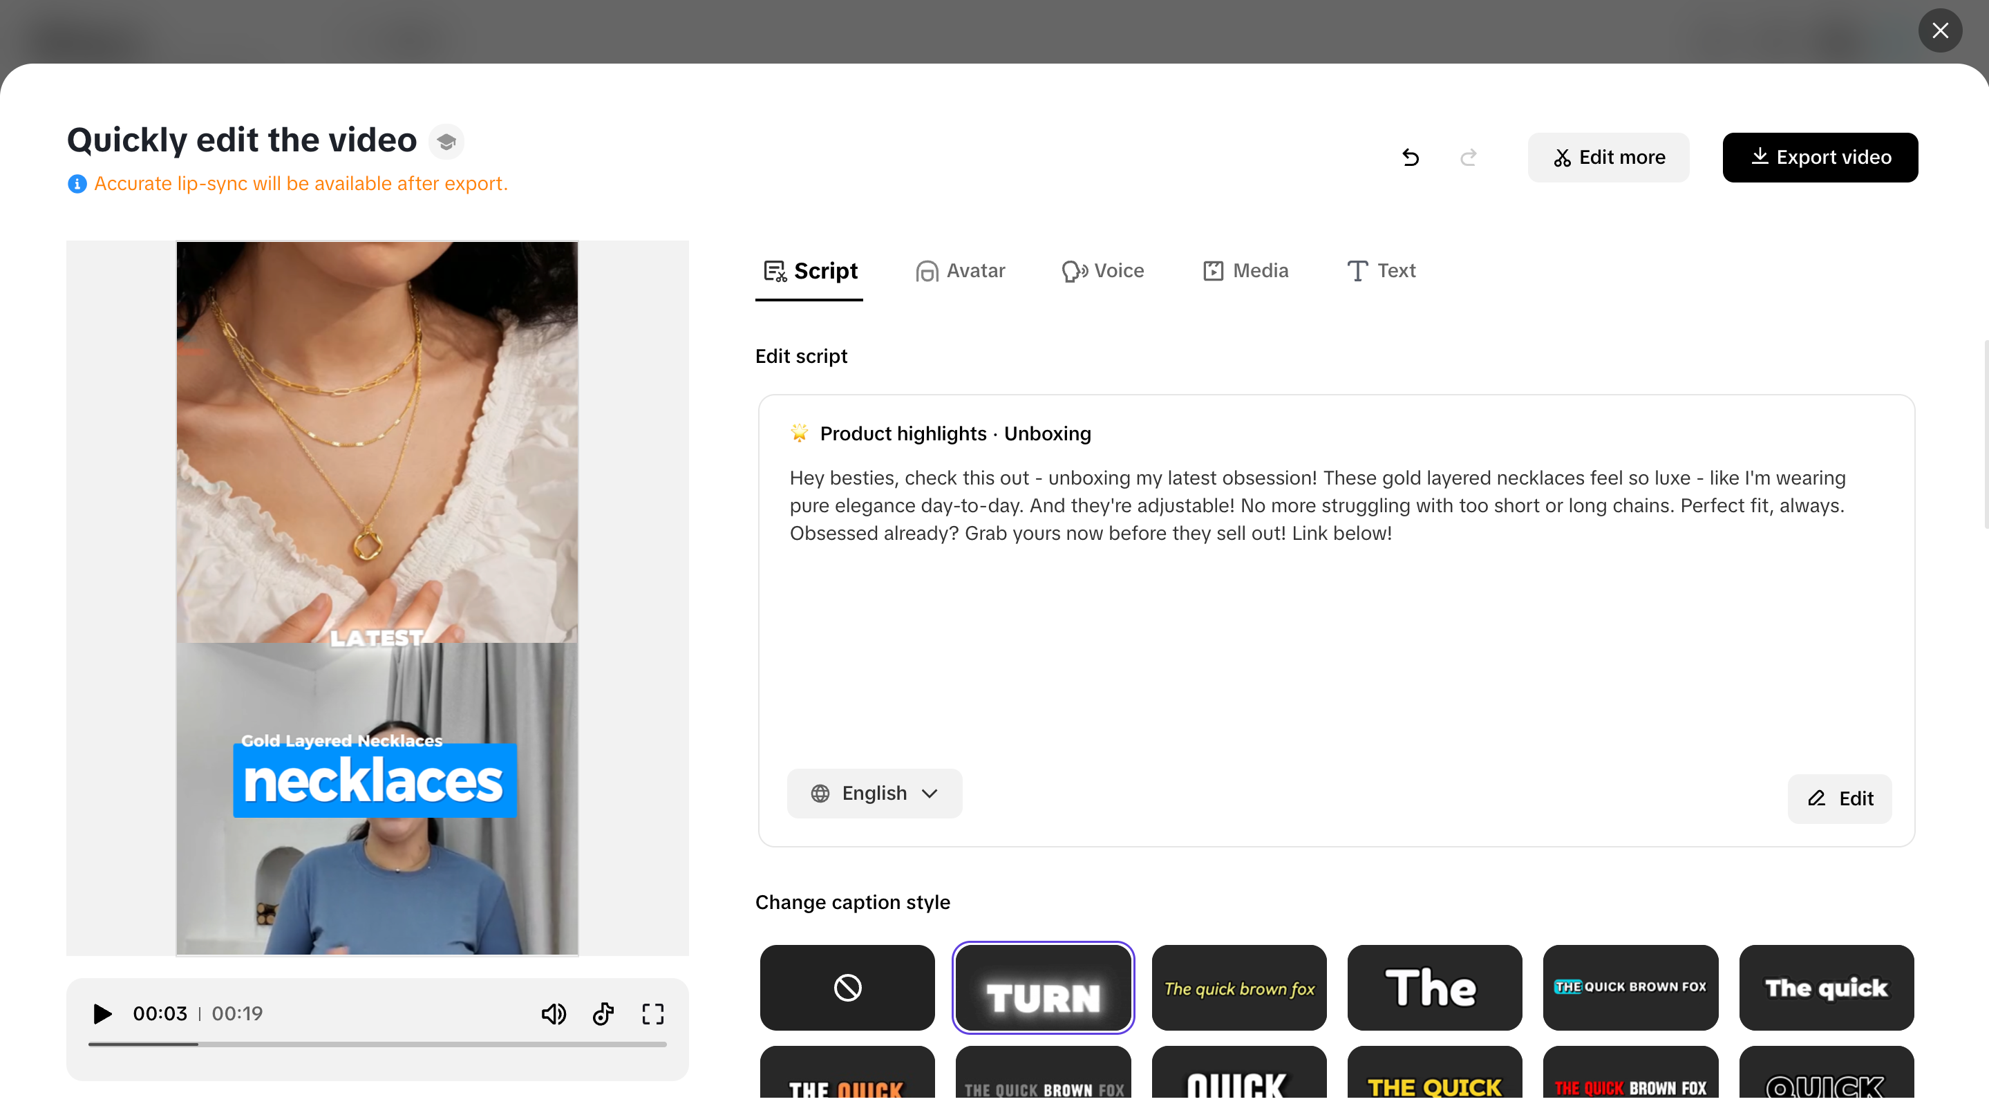The width and height of the screenshot is (1989, 1106).
Task: Enter fullscreen preview
Action: (652, 1013)
